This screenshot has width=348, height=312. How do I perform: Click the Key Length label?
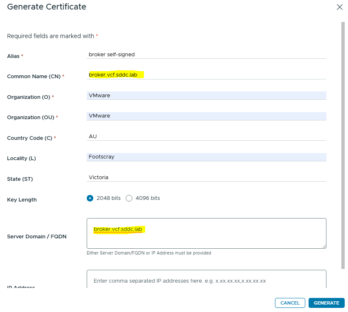[x=22, y=200]
